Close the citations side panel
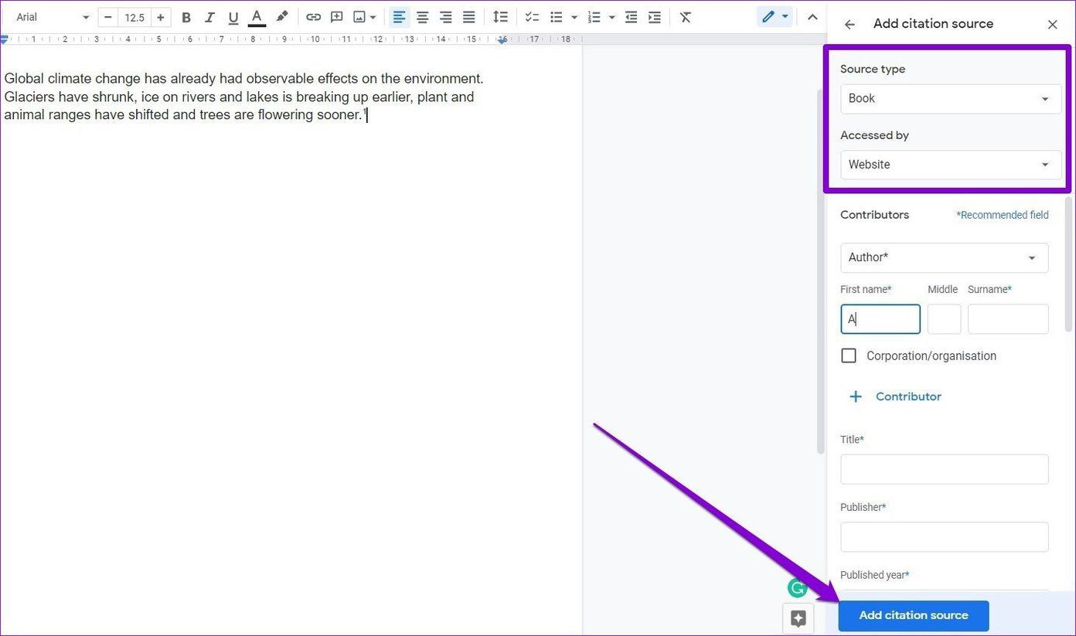1076x636 pixels. tap(1052, 25)
